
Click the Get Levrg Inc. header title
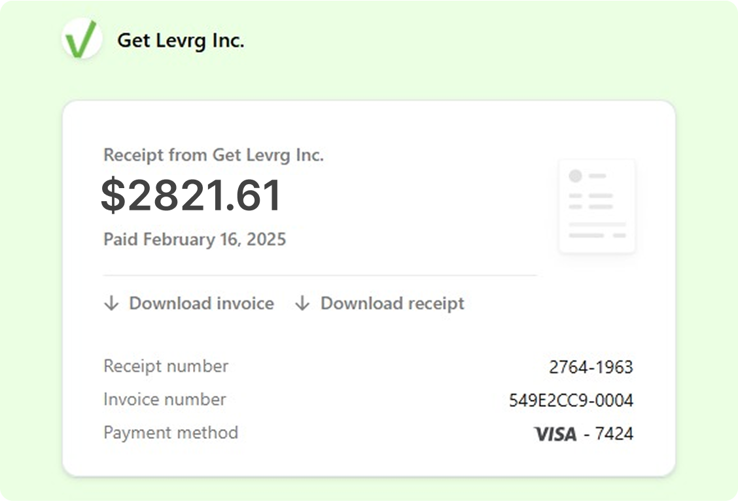(181, 40)
